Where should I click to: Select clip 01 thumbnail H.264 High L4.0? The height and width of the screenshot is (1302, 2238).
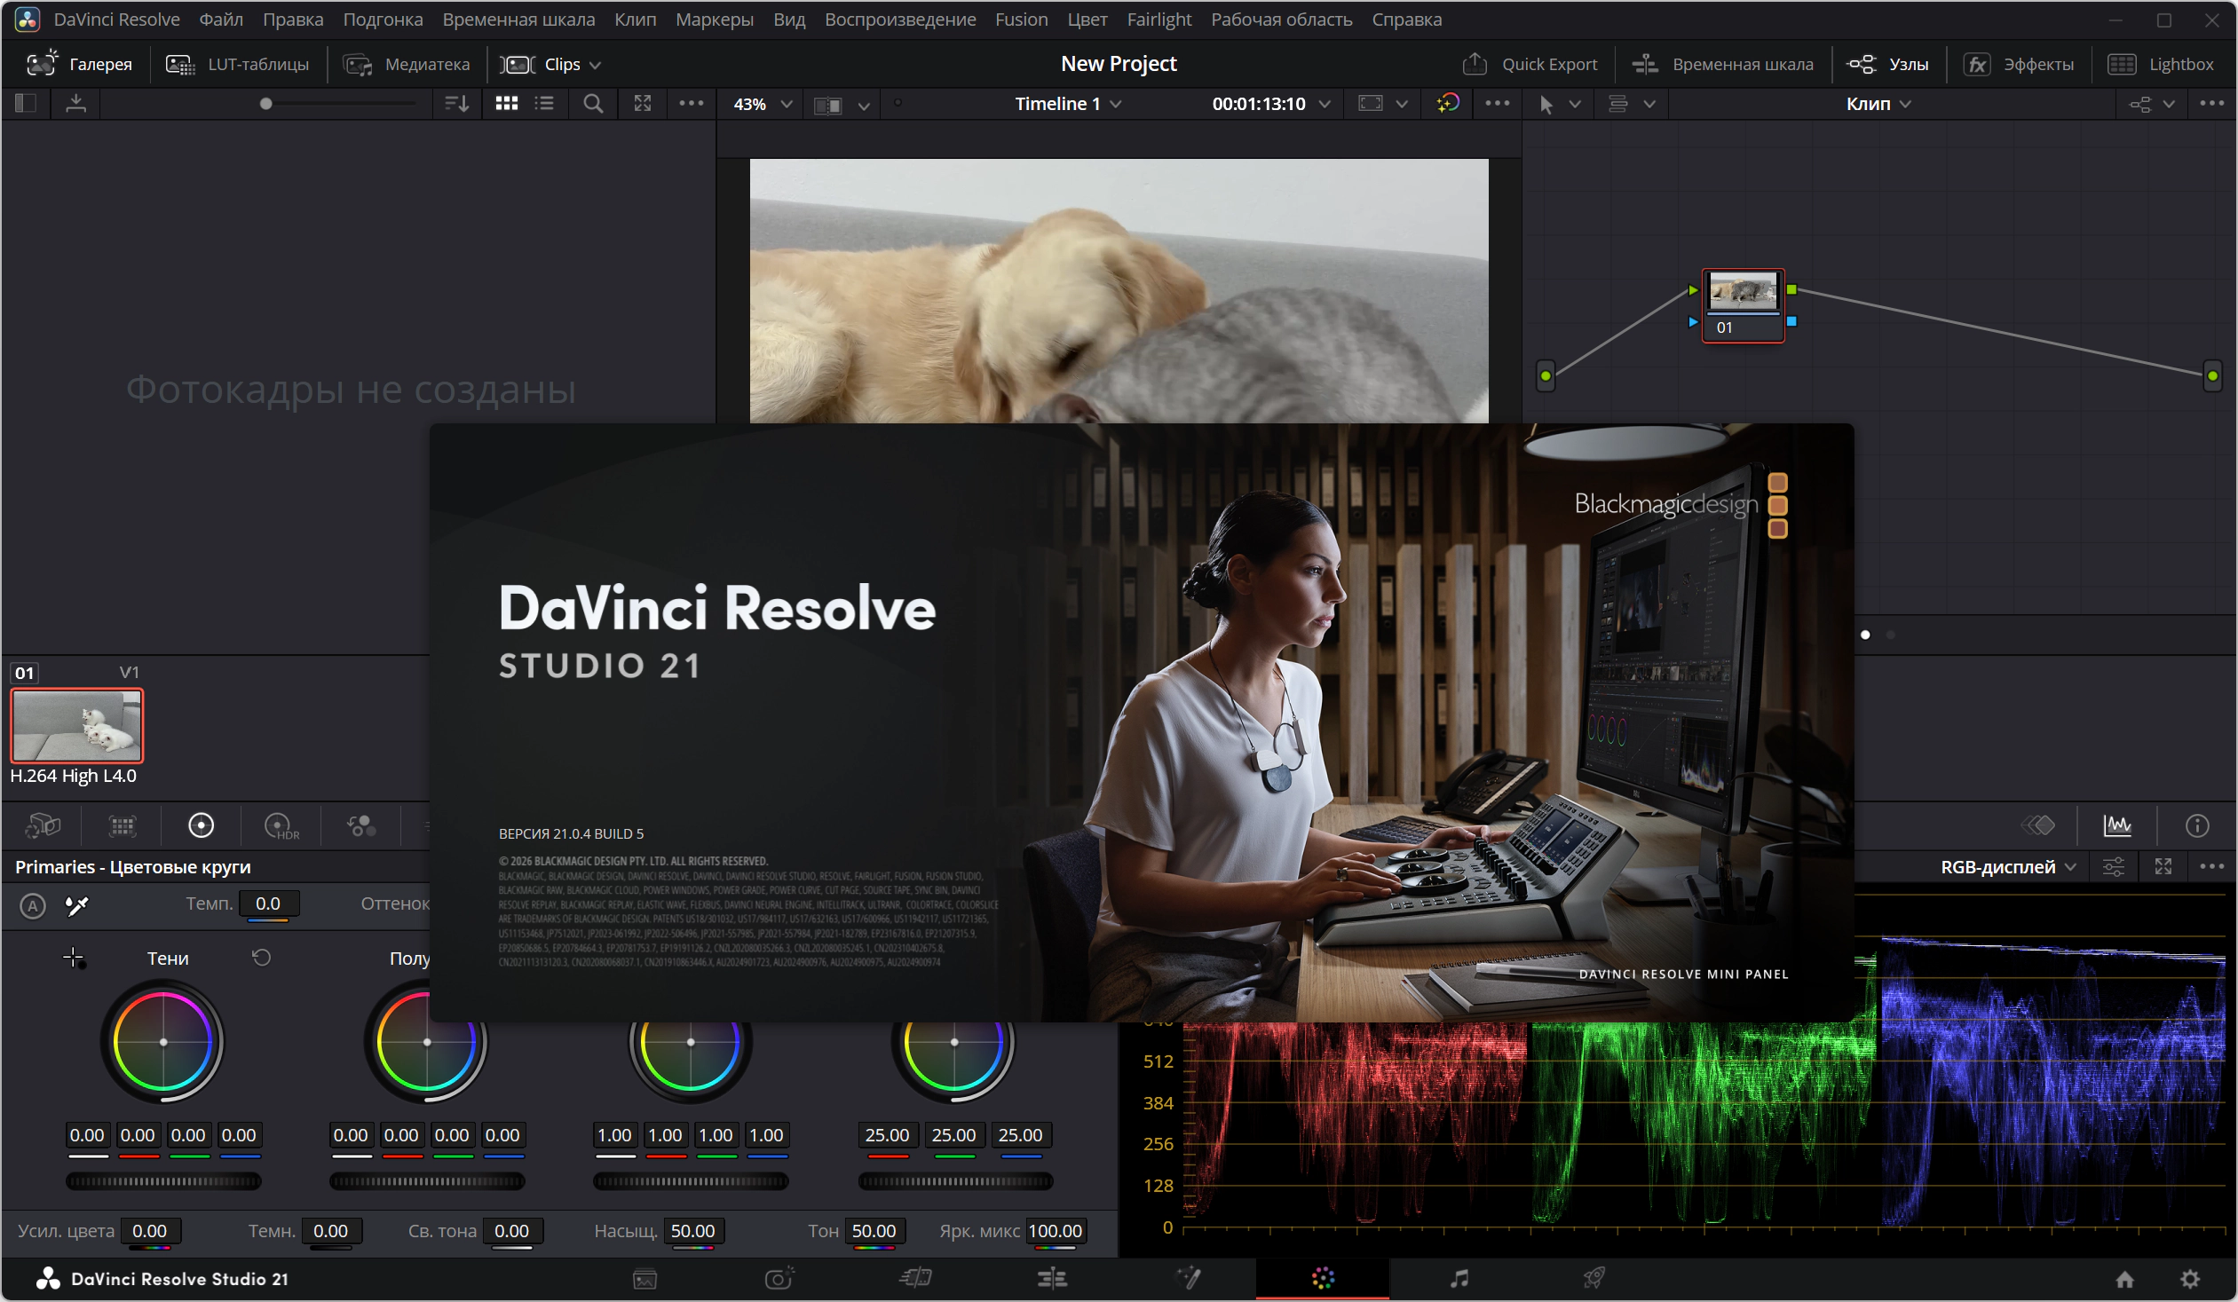pos(76,726)
